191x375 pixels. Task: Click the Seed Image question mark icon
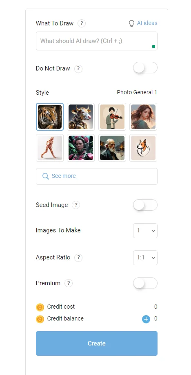76,205
